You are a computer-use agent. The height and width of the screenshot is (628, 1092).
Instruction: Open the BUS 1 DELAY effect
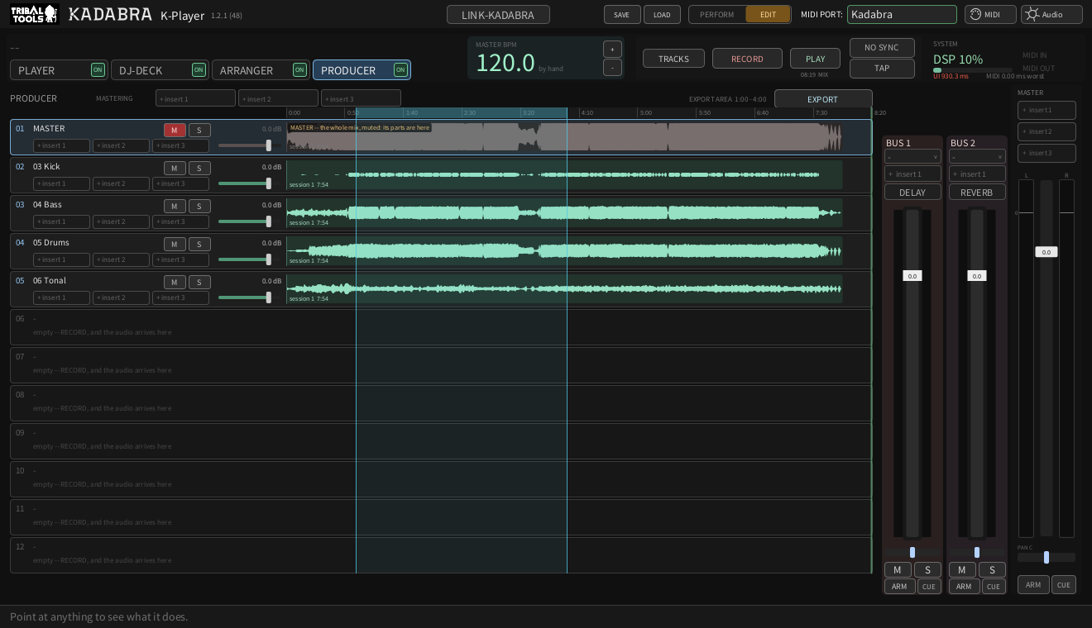point(912,192)
